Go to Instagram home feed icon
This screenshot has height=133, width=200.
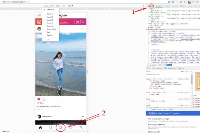point(40,128)
